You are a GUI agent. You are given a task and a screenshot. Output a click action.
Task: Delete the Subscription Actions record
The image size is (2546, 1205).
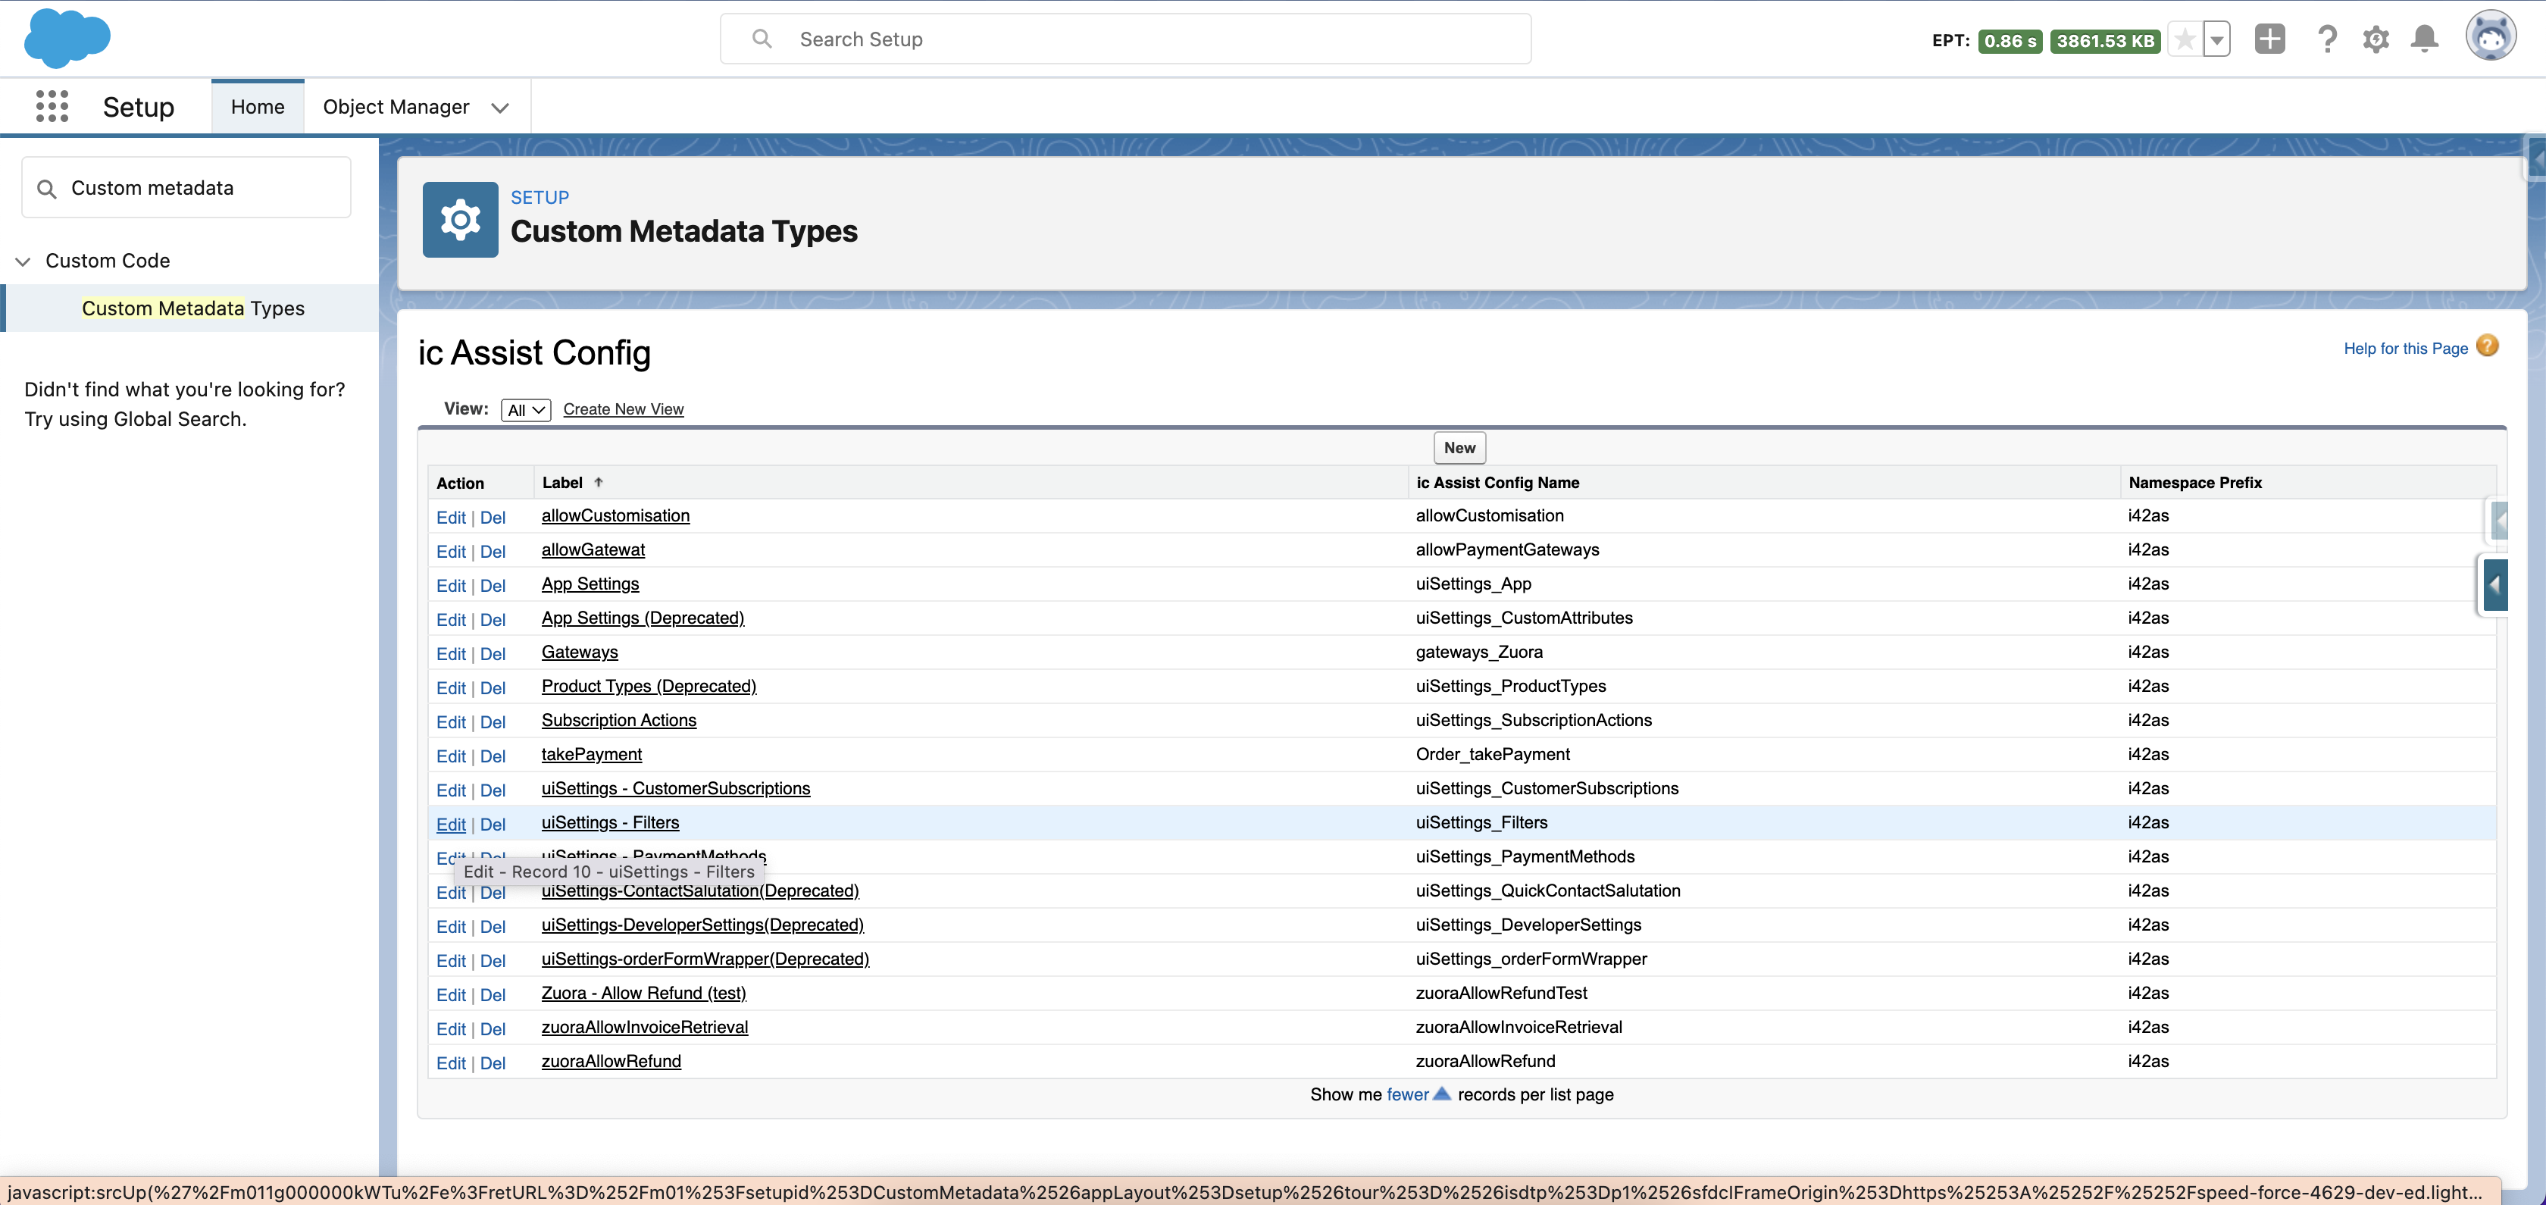tap(493, 722)
